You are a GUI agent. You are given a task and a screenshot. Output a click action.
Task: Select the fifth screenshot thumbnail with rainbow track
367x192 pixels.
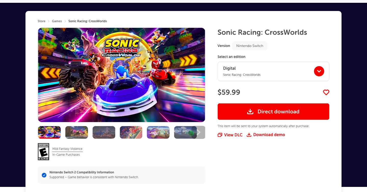pos(158,132)
